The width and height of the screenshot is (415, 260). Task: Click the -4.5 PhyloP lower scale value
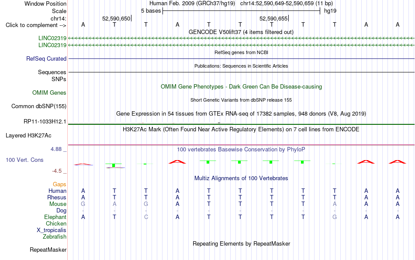57,171
